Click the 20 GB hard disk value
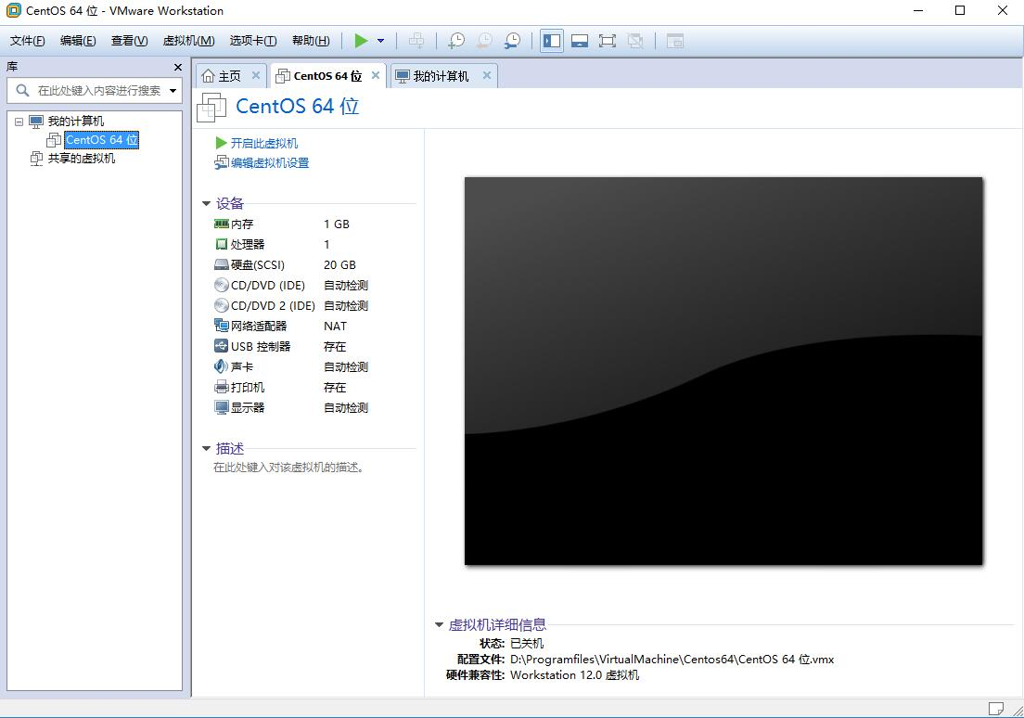Screen dimensions: 1024x718 (x=339, y=264)
